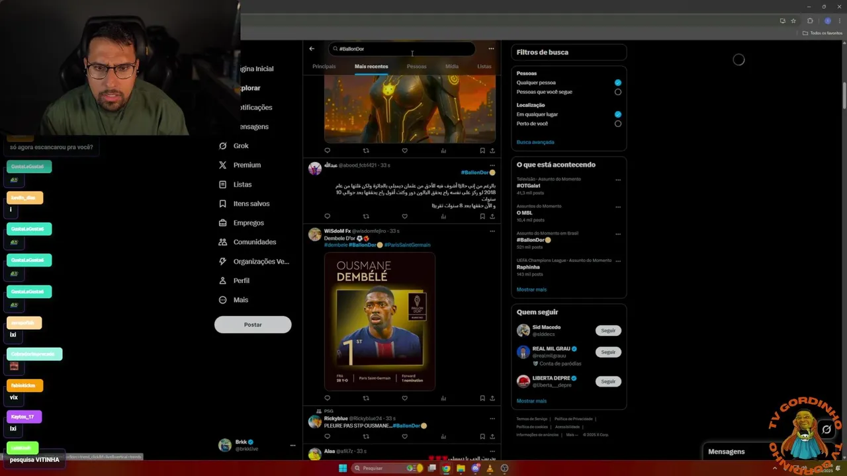The width and height of the screenshot is (847, 476).
Task: Like Rickyblue's PLEURE PAS tweet
Action: 404,436
